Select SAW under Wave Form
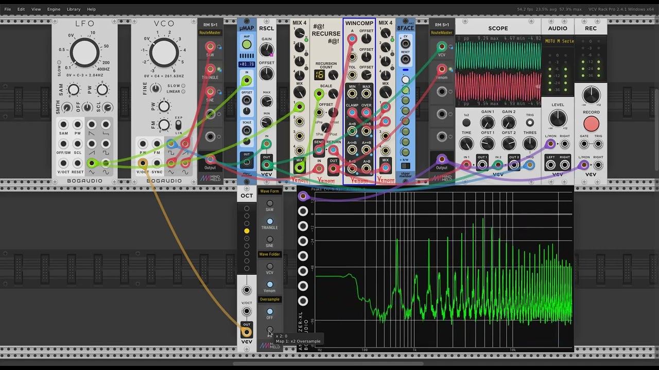This screenshot has width=659, height=370. (x=270, y=203)
